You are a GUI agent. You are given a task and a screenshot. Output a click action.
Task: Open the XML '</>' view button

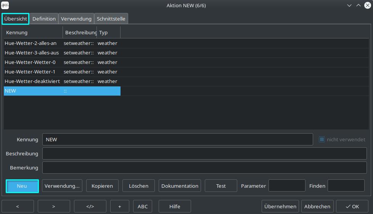point(90,206)
